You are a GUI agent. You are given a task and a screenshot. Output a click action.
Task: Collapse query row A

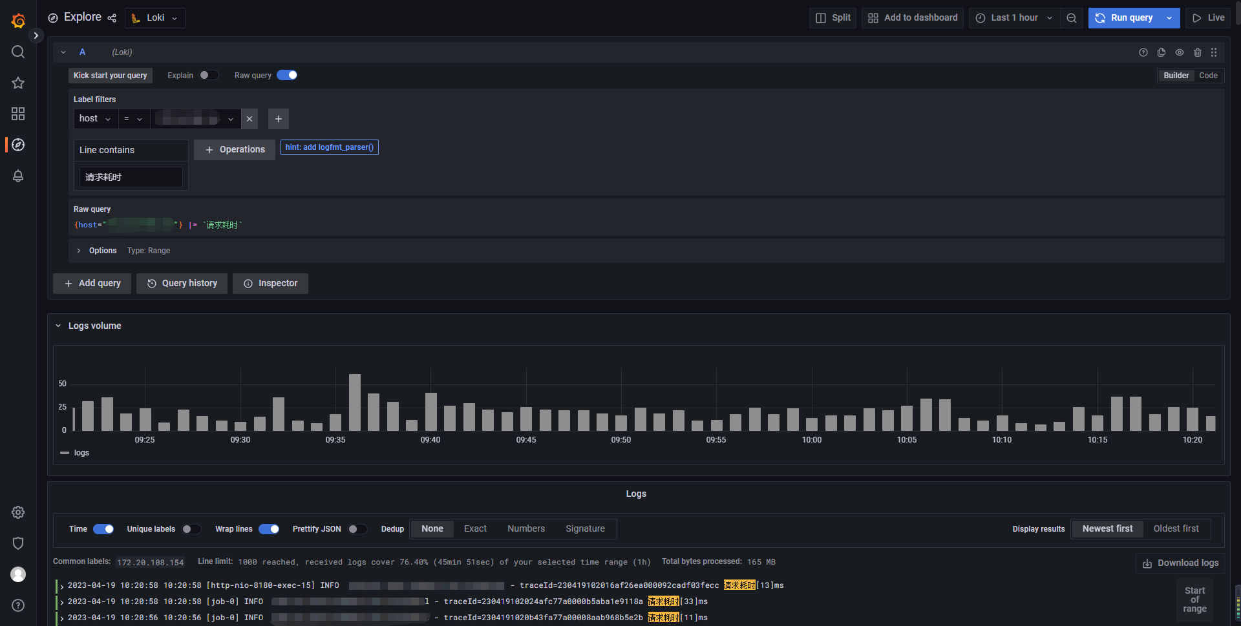pos(63,52)
